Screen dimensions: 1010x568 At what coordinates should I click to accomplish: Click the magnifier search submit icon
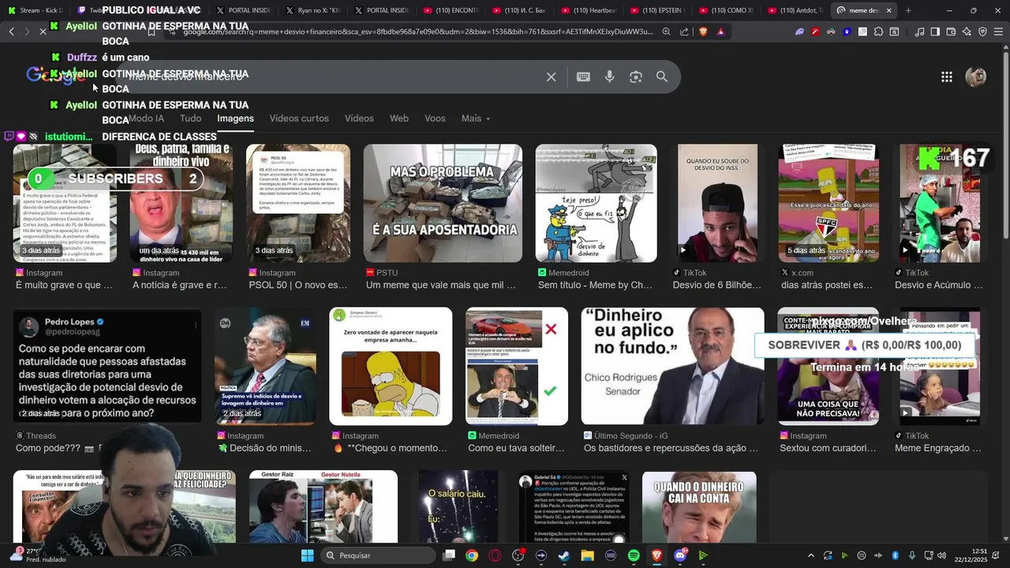(662, 77)
